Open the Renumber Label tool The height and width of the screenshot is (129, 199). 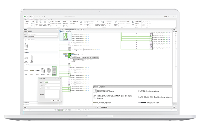point(116,23)
